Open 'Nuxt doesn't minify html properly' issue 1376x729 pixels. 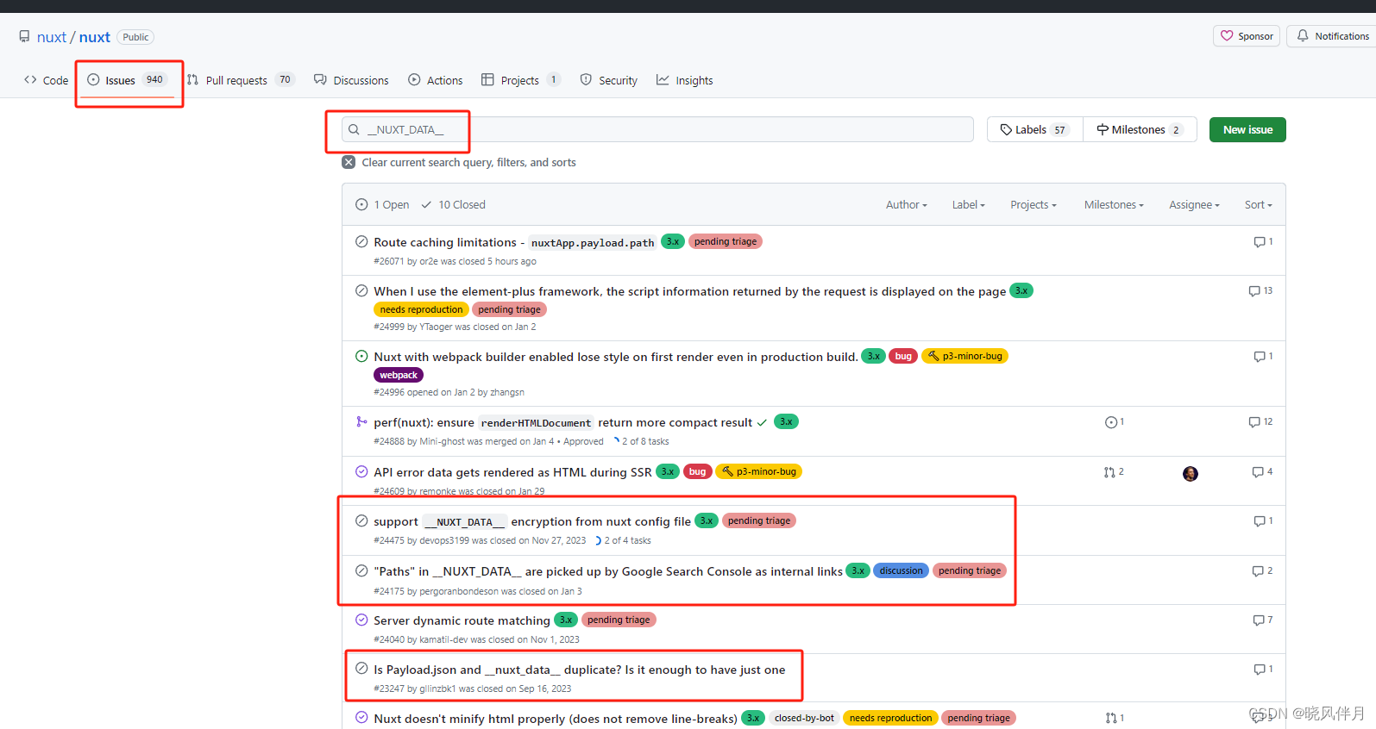[x=556, y=719]
